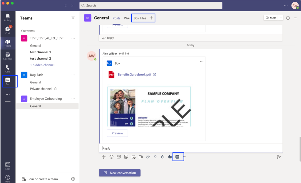Open Bug Bash team more options

point(73,75)
